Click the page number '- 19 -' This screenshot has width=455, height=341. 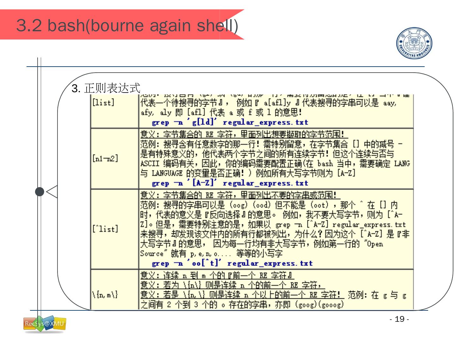click(x=399, y=319)
